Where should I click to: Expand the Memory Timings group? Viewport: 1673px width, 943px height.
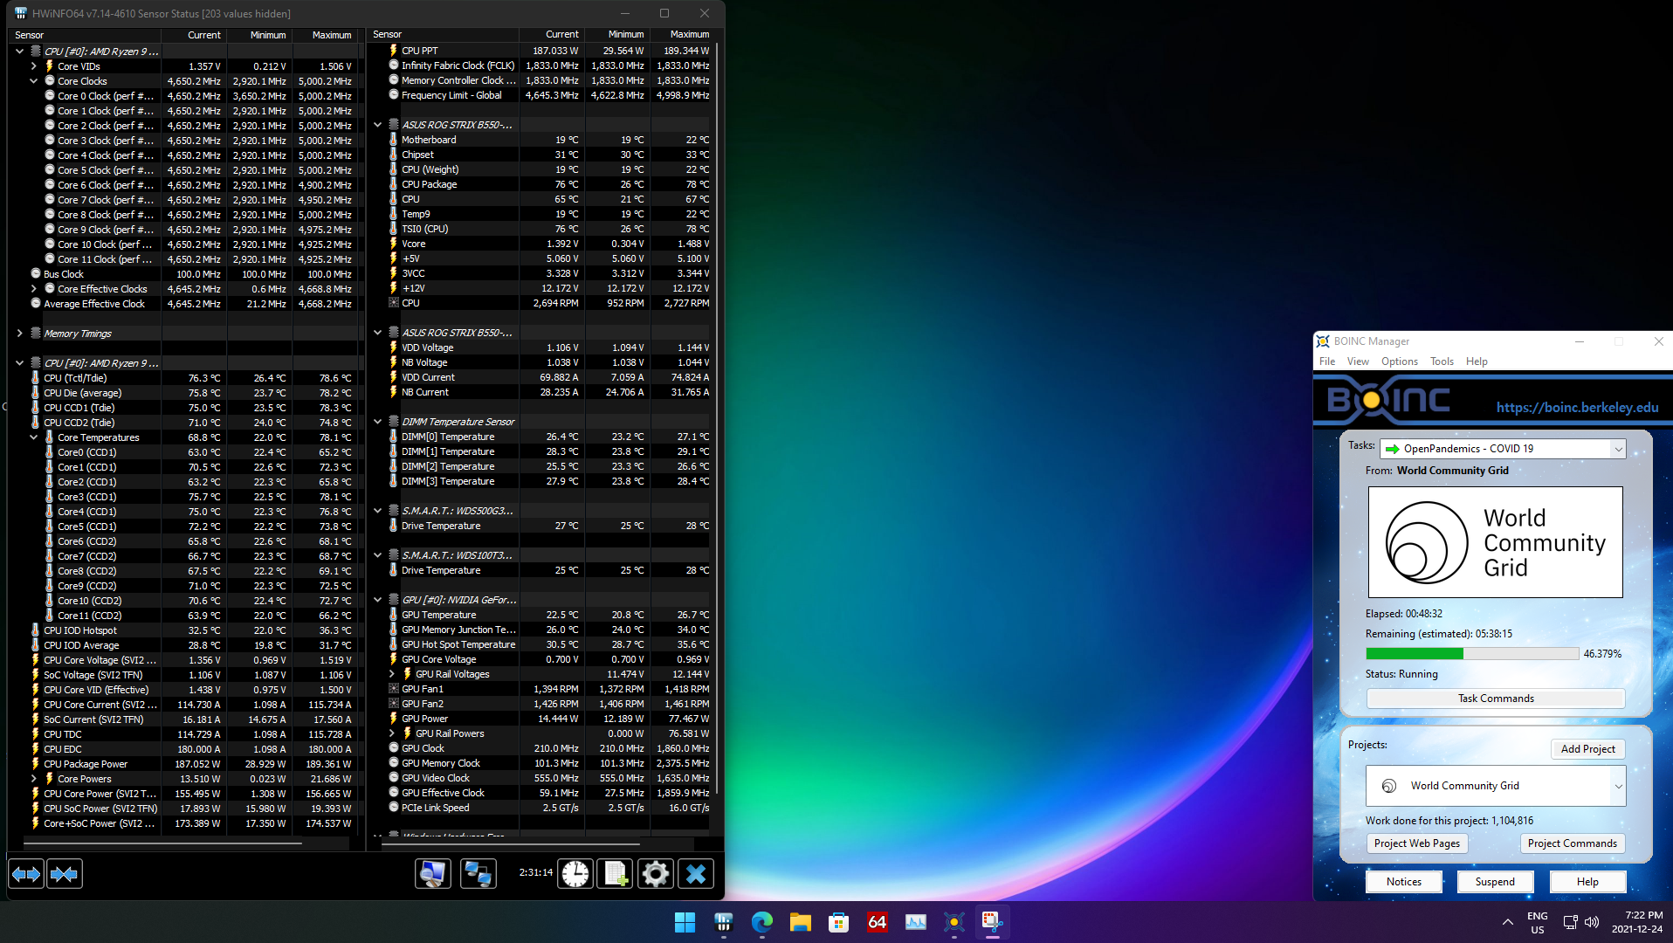[19, 334]
